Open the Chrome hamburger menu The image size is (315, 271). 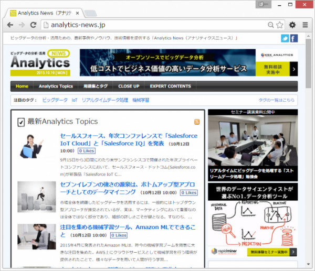pyautogui.click(x=305, y=25)
